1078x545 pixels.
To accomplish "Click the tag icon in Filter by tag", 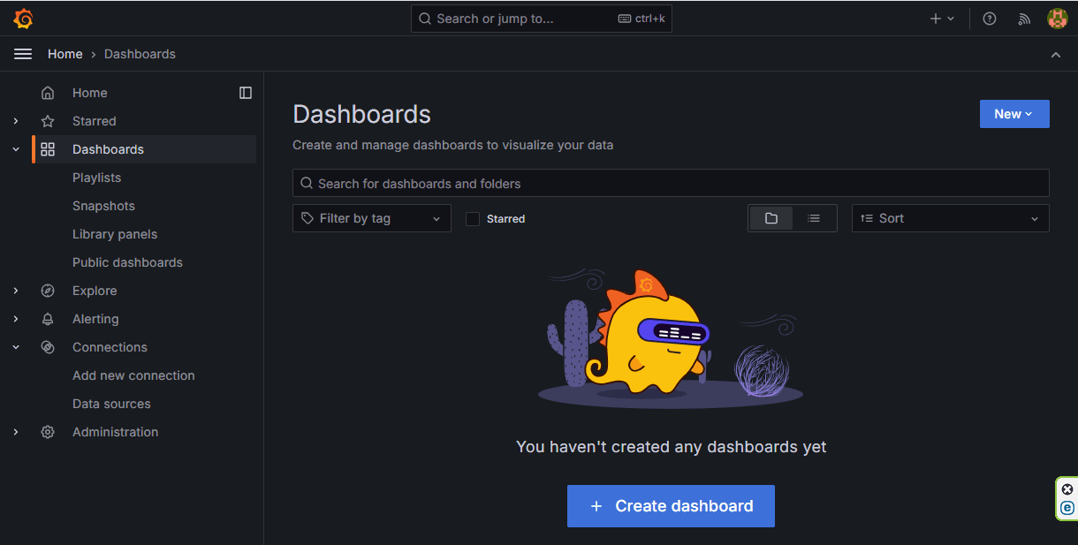I will point(307,218).
